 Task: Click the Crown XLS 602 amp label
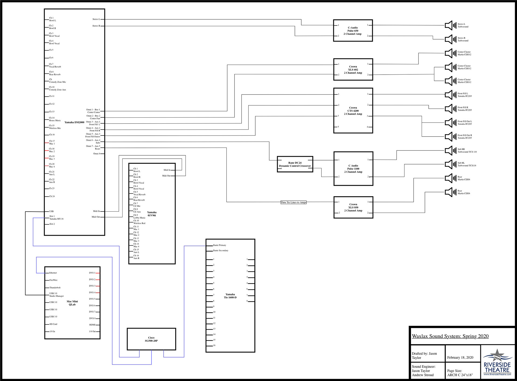(x=353, y=70)
